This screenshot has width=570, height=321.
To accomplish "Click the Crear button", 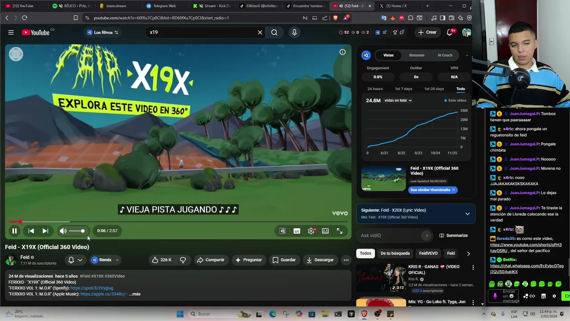I will click(427, 32).
